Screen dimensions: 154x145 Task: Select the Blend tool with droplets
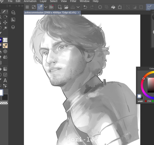[5, 57]
